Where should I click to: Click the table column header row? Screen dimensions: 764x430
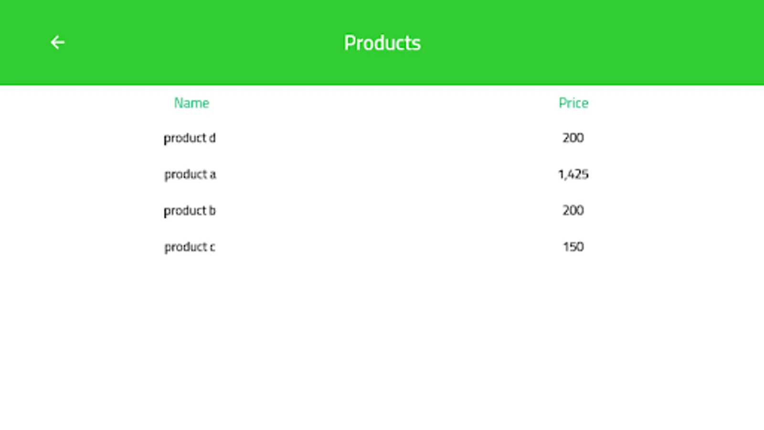382,103
